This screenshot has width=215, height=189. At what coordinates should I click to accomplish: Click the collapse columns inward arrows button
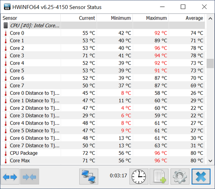[x=30, y=177]
